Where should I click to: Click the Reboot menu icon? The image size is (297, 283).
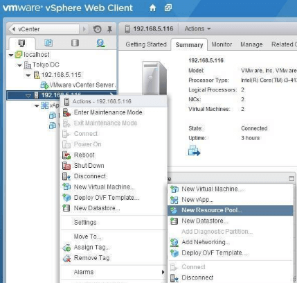coord(66,155)
